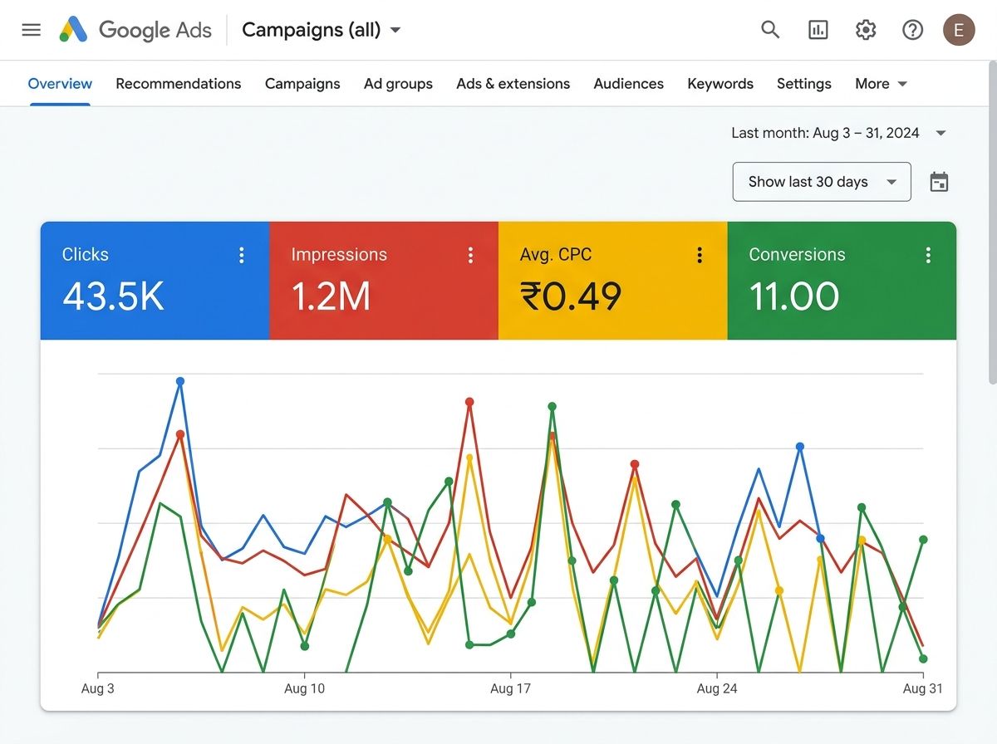Expand the Last month date range dropdown
This screenshot has height=744, width=997.
(839, 133)
